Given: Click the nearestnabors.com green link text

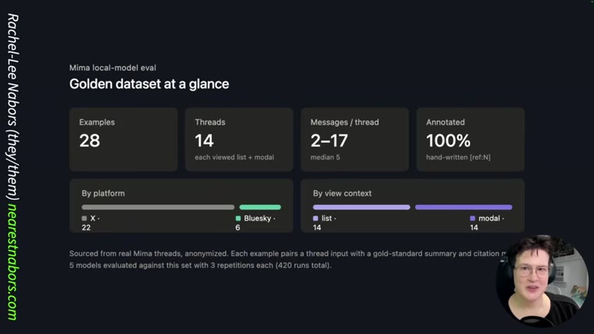Looking at the screenshot, I should 12,262.
